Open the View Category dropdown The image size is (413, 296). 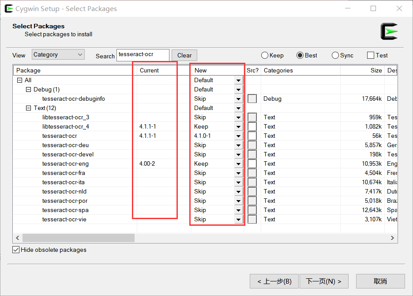pos(58,54)
